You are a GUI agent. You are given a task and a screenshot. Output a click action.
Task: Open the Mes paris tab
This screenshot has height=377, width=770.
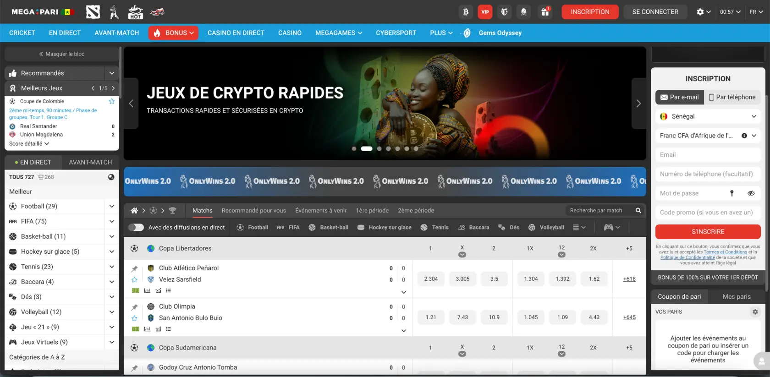[x=737, y=297]
